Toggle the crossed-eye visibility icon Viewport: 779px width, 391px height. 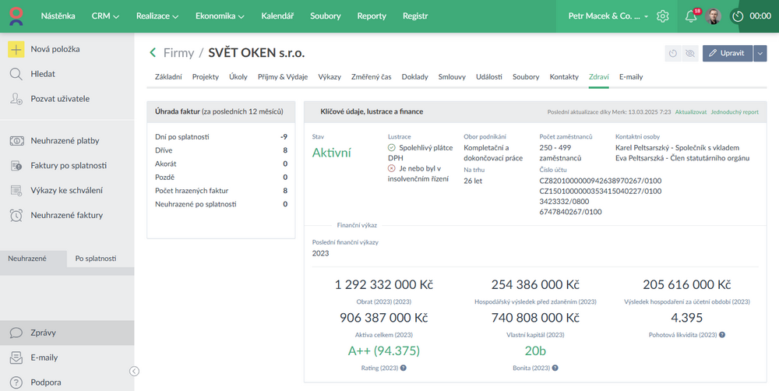coord(689,54)
